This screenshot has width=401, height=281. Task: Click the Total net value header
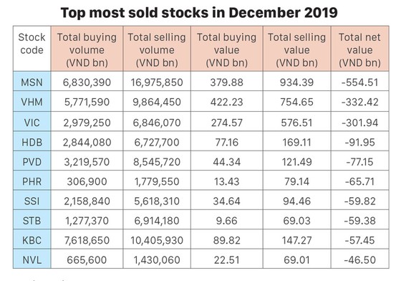click(359, 49)
